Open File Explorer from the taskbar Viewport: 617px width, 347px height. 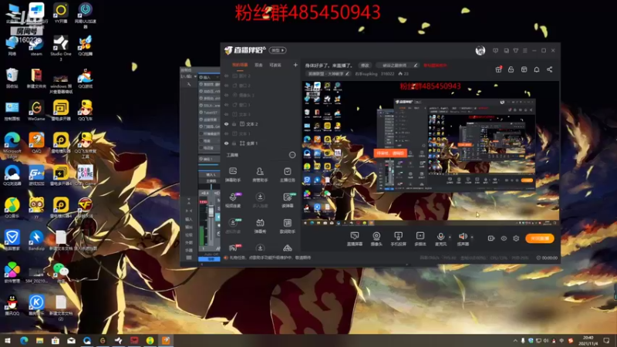pyautogui.click(x=39, y=340)
